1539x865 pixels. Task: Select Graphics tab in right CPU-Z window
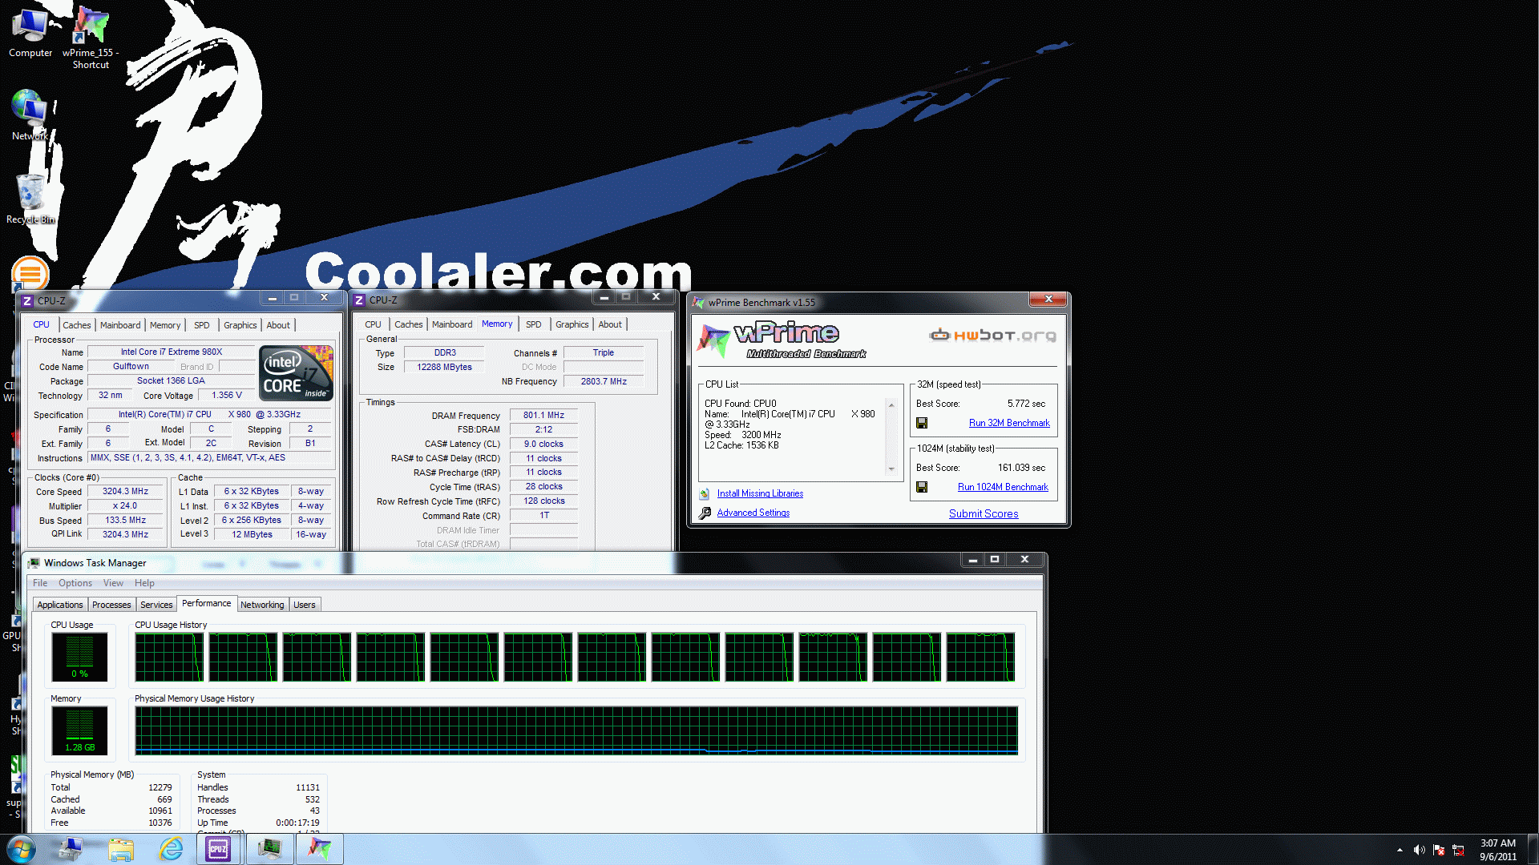tap(572, 324)
